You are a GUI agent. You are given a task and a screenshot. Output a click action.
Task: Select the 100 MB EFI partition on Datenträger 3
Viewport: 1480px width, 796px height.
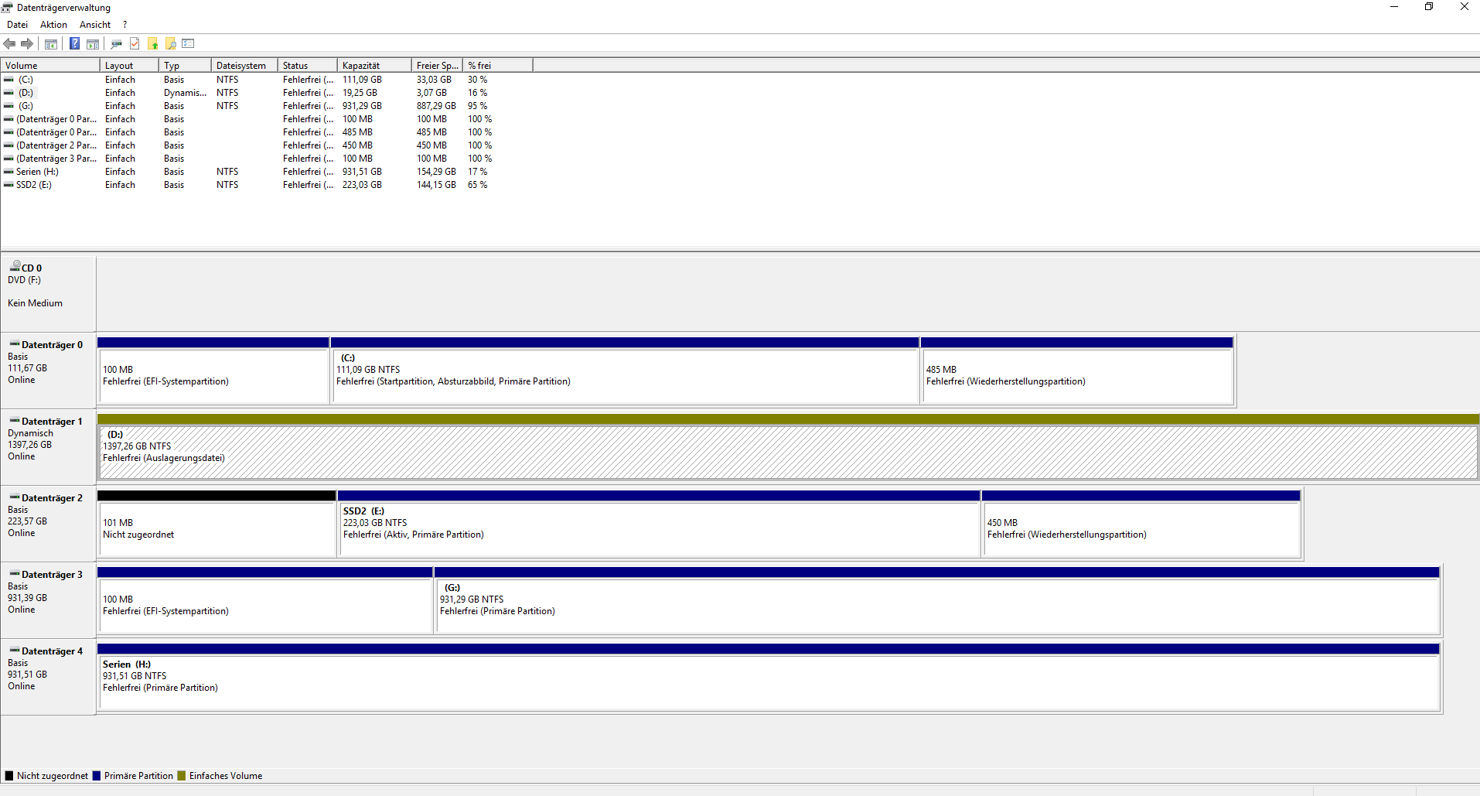pos(265,600)
